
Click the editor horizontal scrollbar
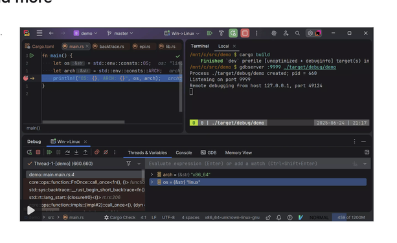(x=84, y=122)
